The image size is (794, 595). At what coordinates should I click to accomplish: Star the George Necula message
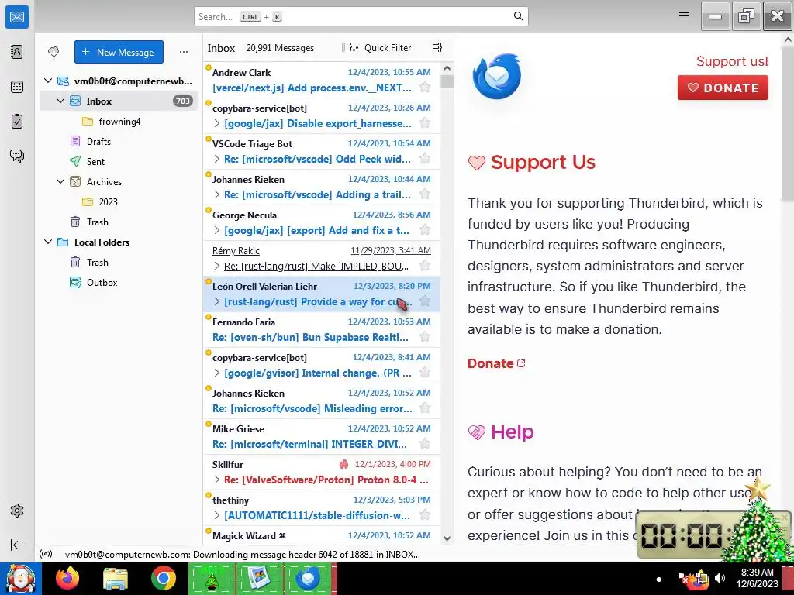[x=425, y=230]
